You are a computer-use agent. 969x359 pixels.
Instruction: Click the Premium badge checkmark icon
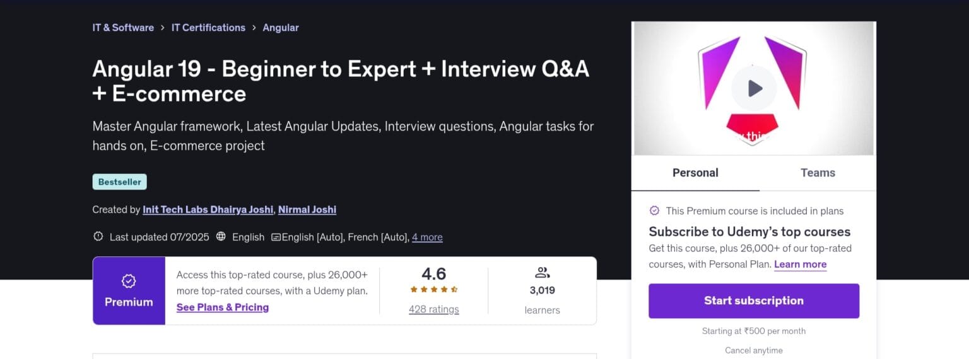129,281
